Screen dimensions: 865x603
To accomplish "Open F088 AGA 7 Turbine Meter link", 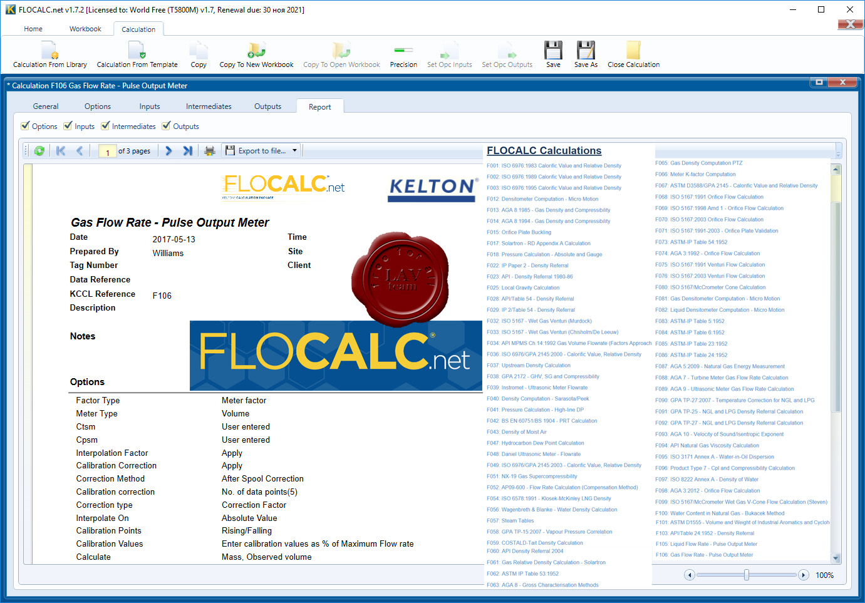I will pos(722,378).
